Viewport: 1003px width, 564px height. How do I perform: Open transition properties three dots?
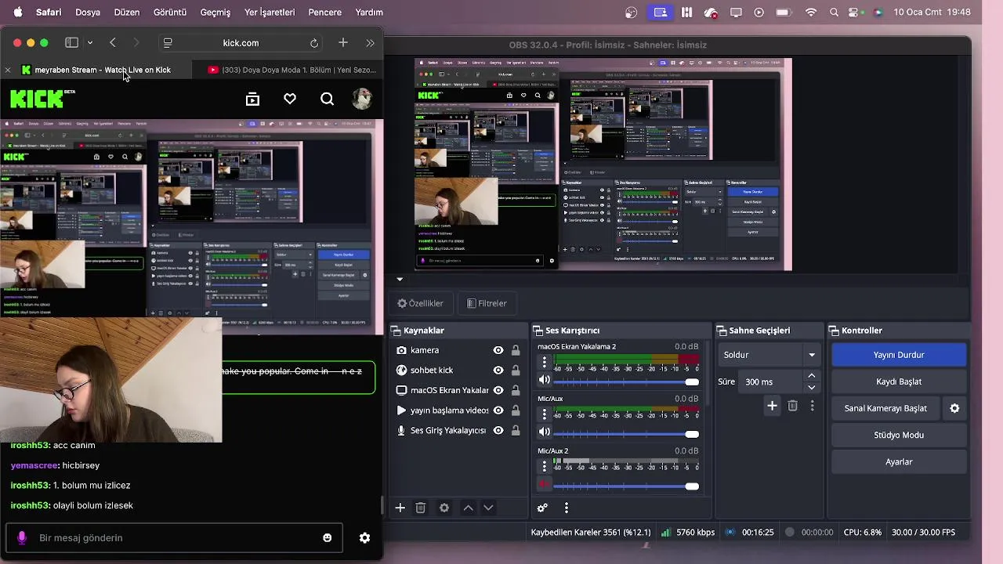click(812, 405)
